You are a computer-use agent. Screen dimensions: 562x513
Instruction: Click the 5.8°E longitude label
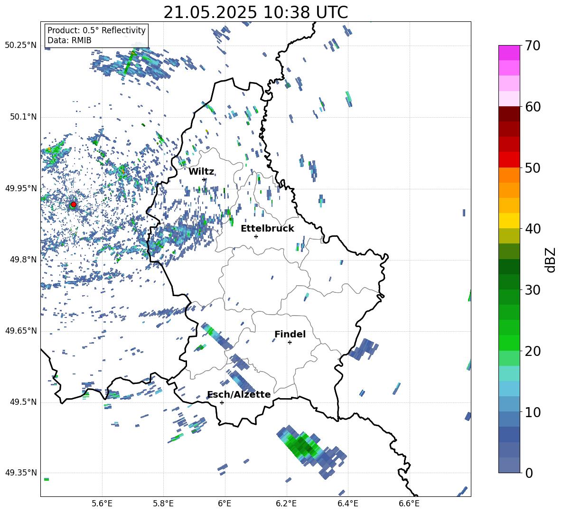(x=163, y=504)
